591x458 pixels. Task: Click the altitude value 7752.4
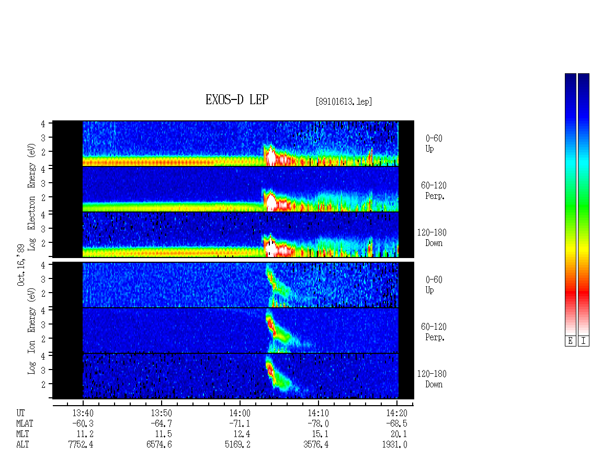81,445
